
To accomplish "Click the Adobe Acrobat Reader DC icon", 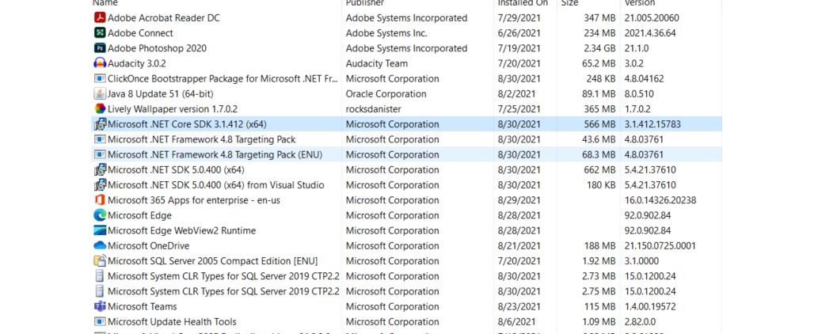I will pos(100,17).
